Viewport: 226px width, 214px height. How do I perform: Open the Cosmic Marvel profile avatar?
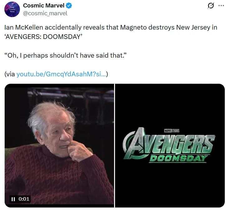coord(12,9)
